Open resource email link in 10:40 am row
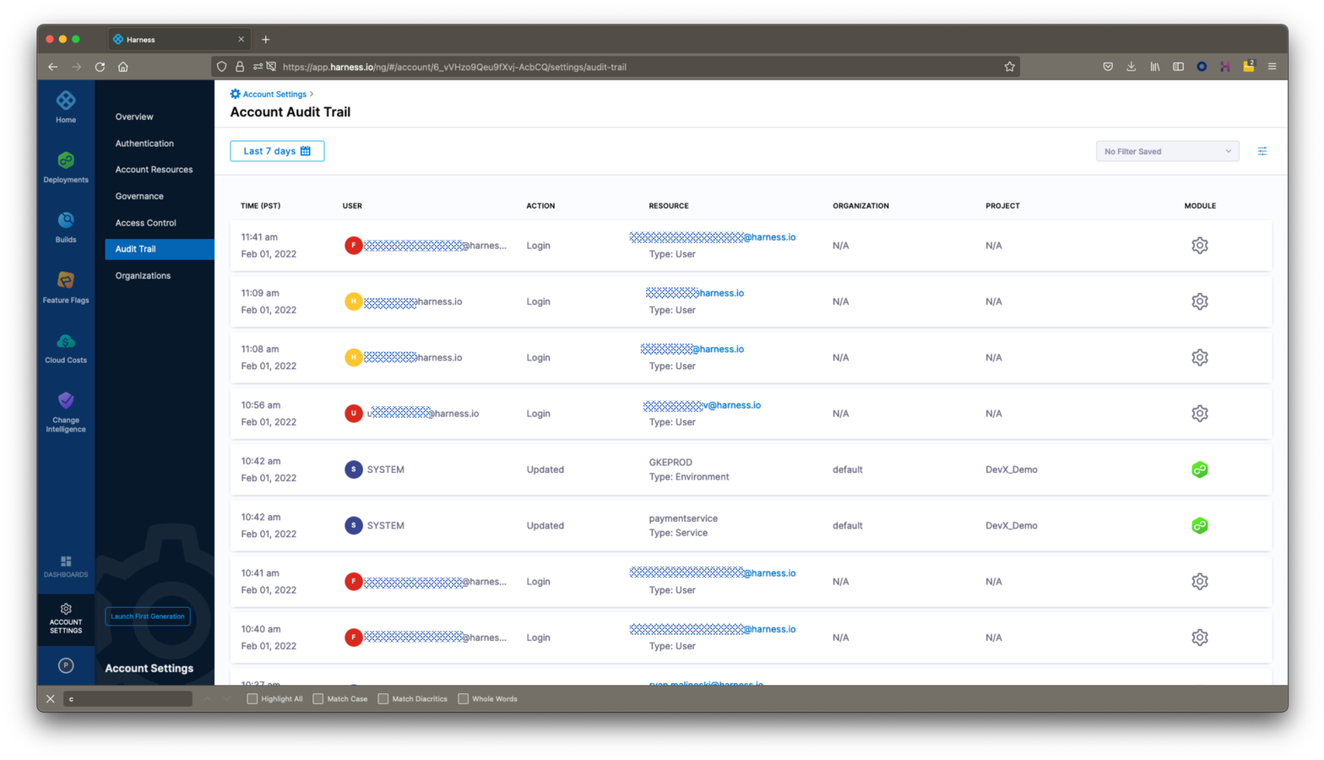The height and width of the screenshot is (760, 1324). pos(712,629)
